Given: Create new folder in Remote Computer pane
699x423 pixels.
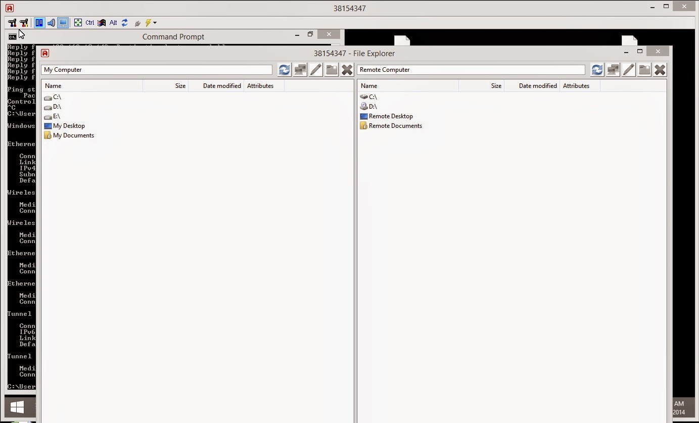Looking at the screenshot, I should (x=644, y=70).
